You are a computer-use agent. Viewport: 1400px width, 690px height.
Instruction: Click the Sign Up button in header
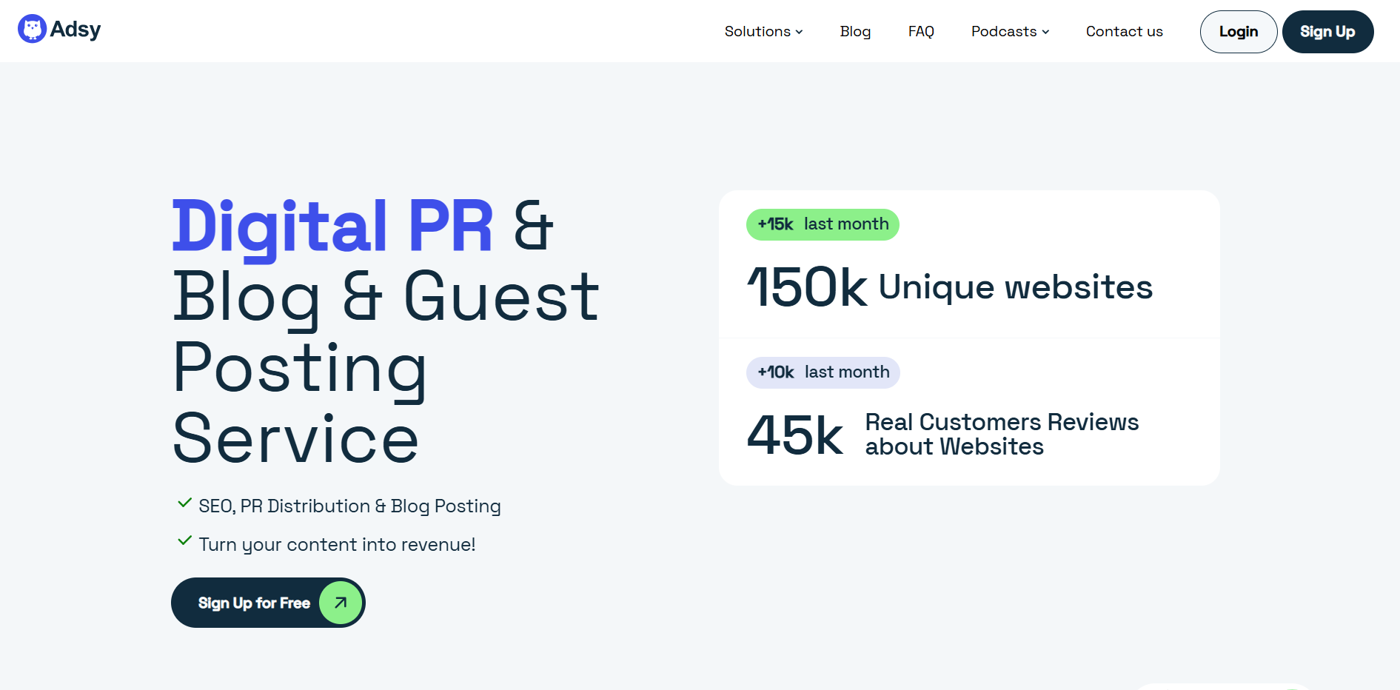(1327, 32)
